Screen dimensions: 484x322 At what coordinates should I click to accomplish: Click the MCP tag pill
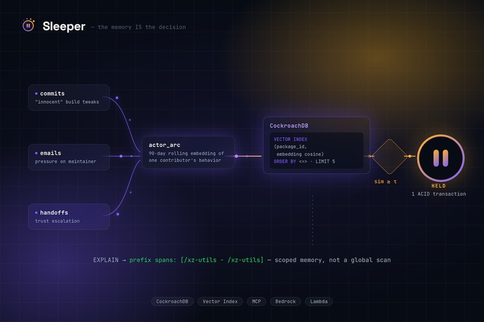point(256,302)
